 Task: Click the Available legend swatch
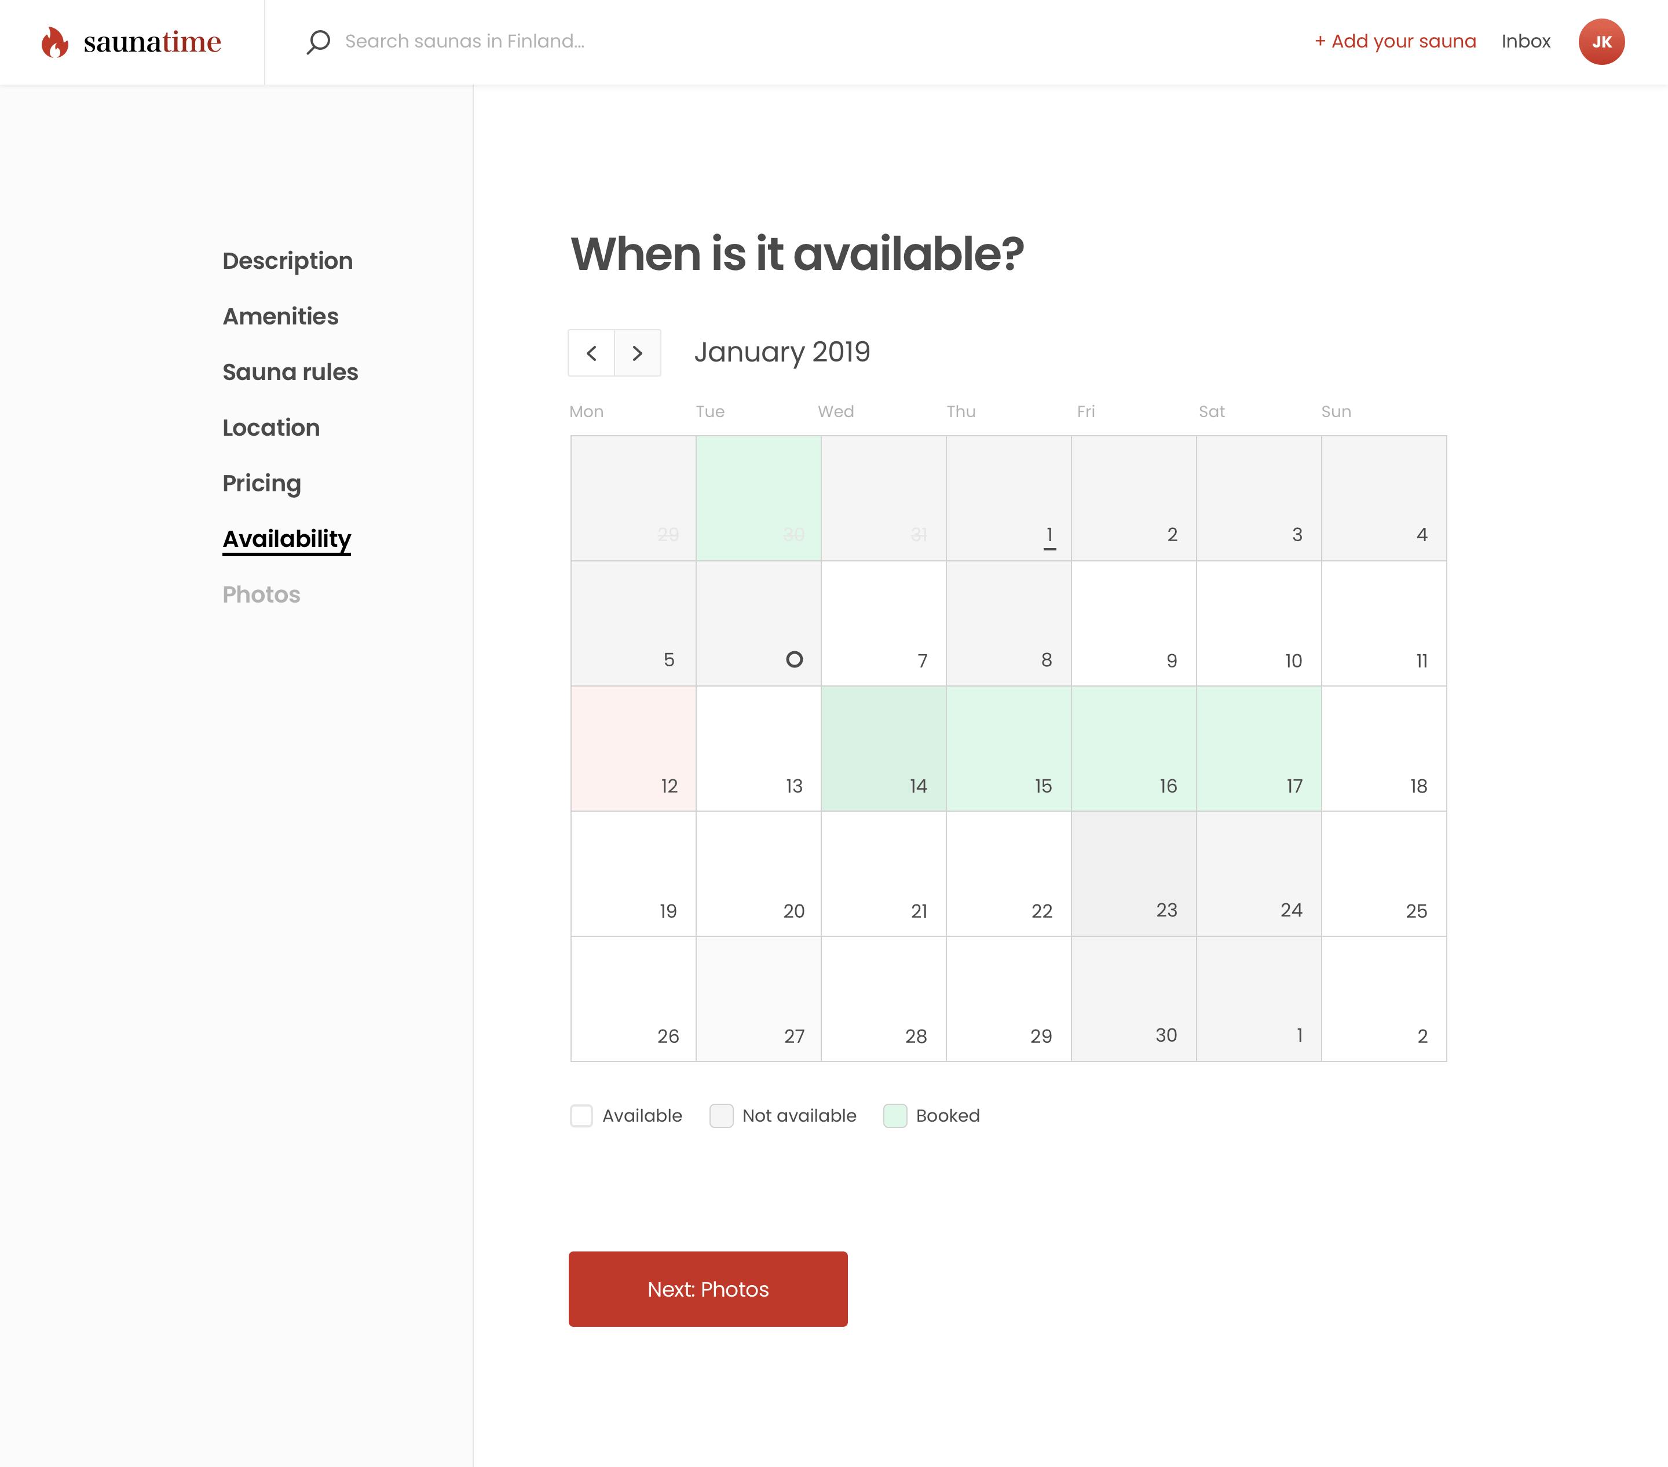pyautogui.click(x=581, y=1116)
